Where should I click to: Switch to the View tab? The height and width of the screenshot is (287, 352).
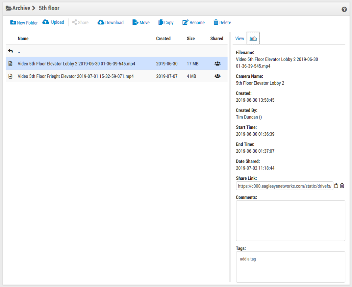click(240, 39)
